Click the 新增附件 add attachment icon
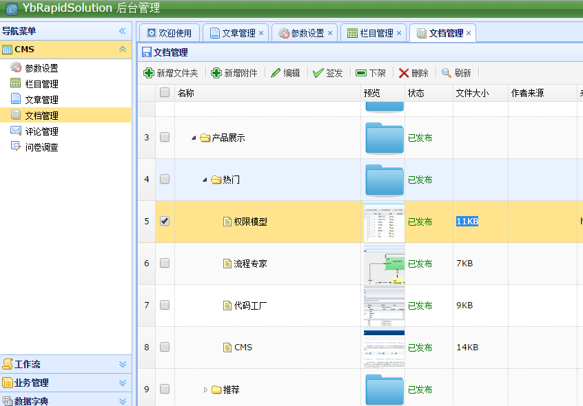This screenshot has height=406, width=583. (x=216, y=73)
